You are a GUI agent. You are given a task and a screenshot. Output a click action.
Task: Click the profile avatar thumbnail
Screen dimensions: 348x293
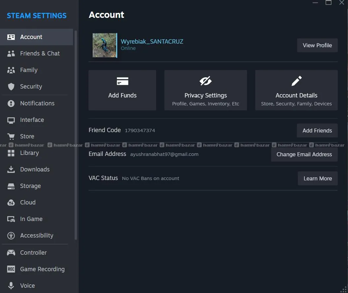[105, 45]
